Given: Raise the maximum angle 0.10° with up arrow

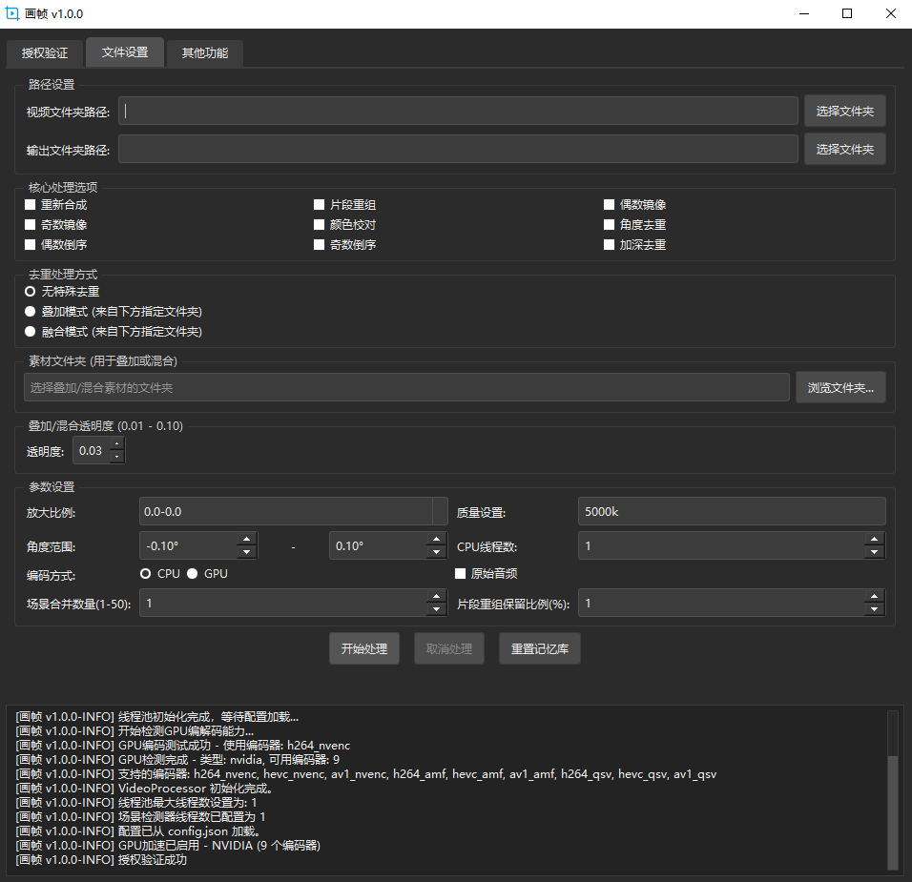Looking at the screenshot, I should point(437,540).
